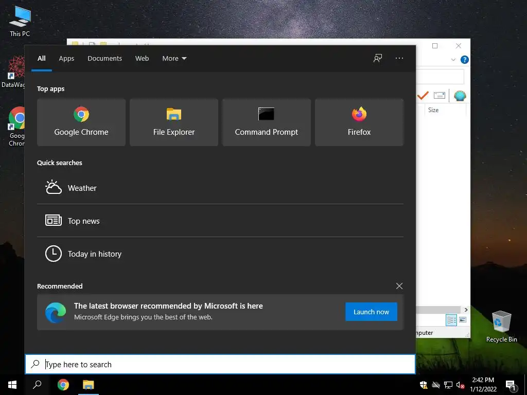
Task: Open Chrome from the taskbar
Action: (x=63, y=385)
